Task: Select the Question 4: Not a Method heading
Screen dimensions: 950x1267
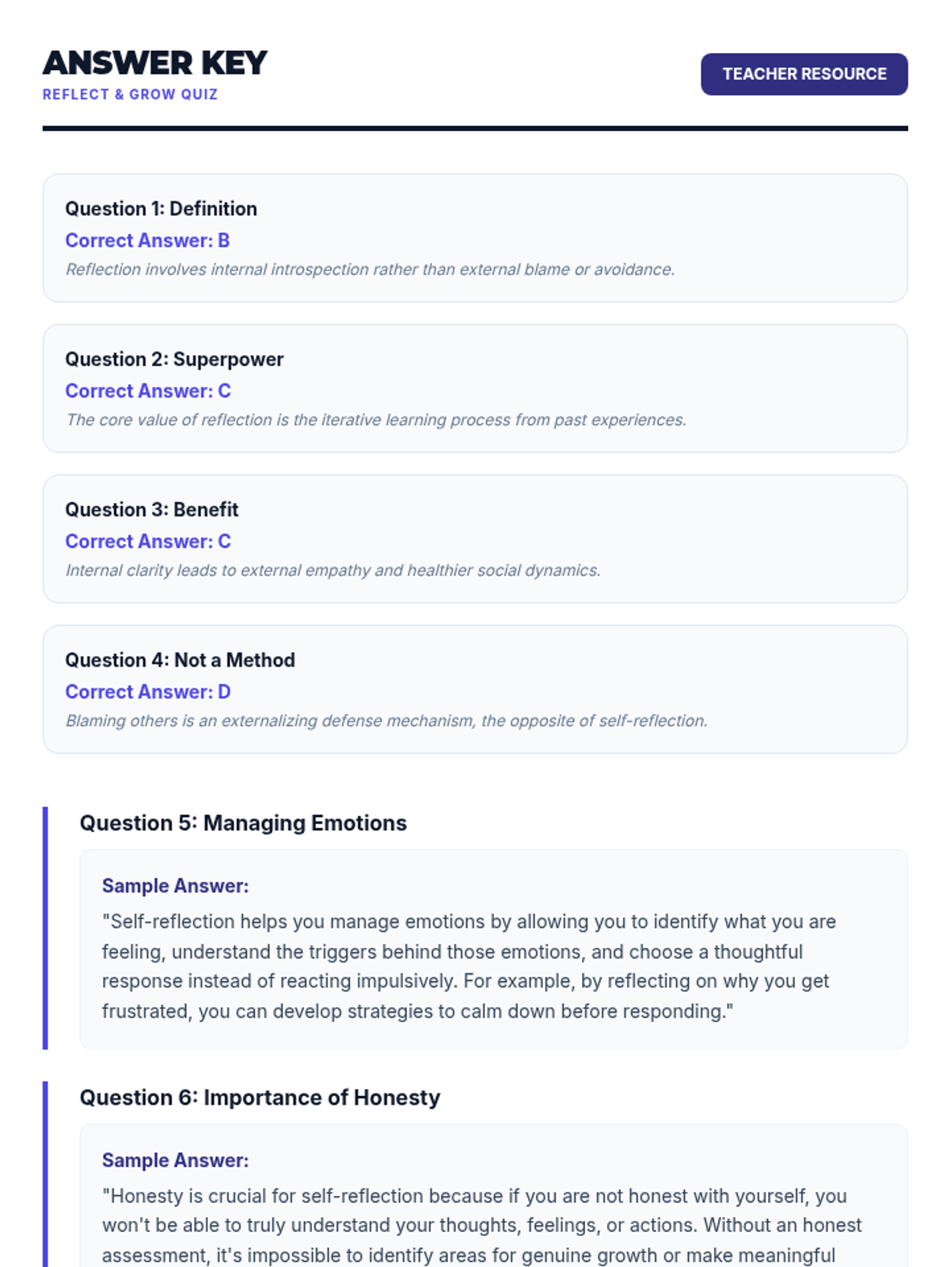Action: click(180, 660)
